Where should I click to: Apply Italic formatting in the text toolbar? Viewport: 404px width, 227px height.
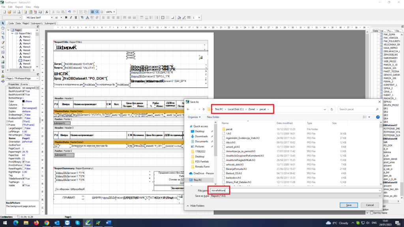71,17
